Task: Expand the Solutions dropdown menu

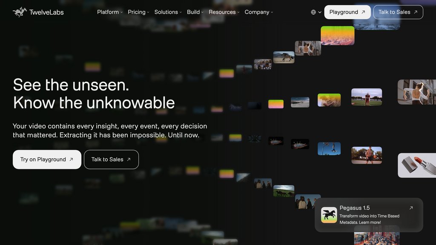Action: point(168,12)
